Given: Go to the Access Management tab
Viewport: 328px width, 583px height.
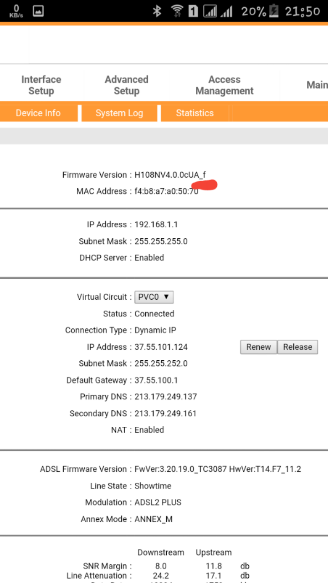Looking at the screenshot, I should pos(224,85).
